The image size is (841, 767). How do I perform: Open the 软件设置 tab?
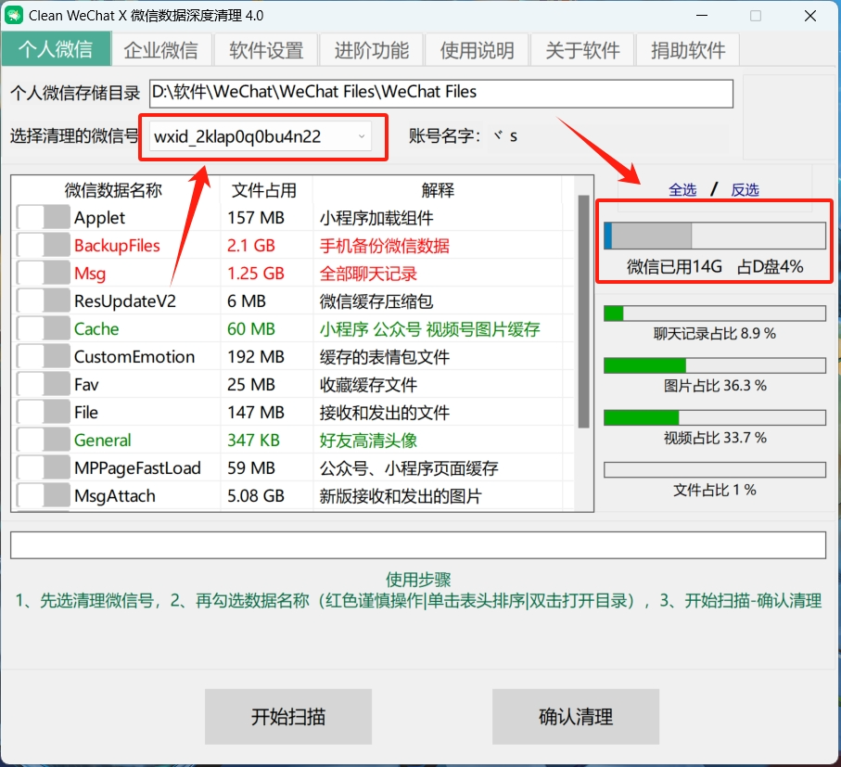(266, 50)
